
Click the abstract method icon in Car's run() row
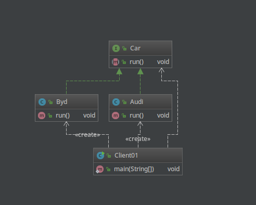coord(116,62)
